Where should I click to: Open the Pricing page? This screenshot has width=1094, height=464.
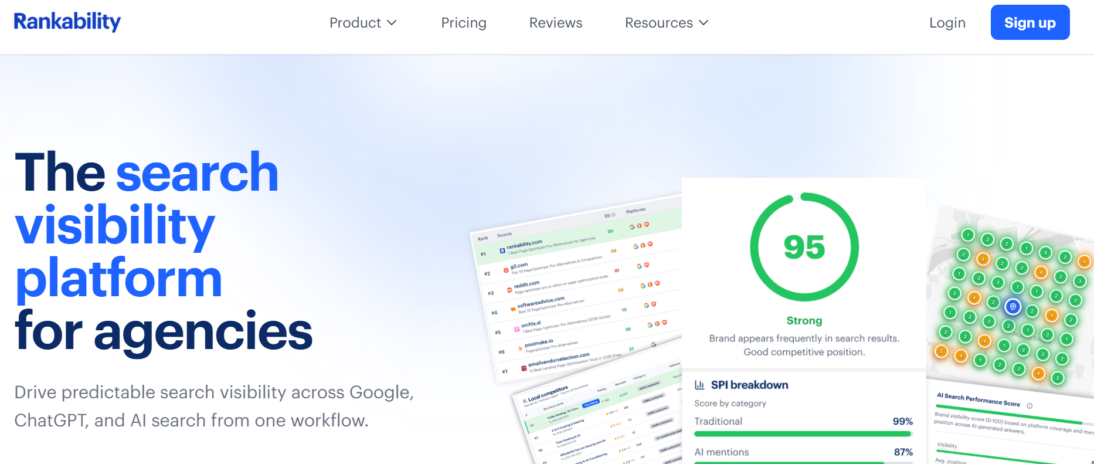click(x=464, y=23)
